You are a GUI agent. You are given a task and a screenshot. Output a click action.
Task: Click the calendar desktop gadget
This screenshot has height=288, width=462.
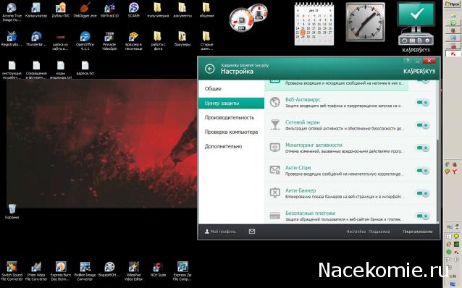pyautogui.click(x=314, y=24)
